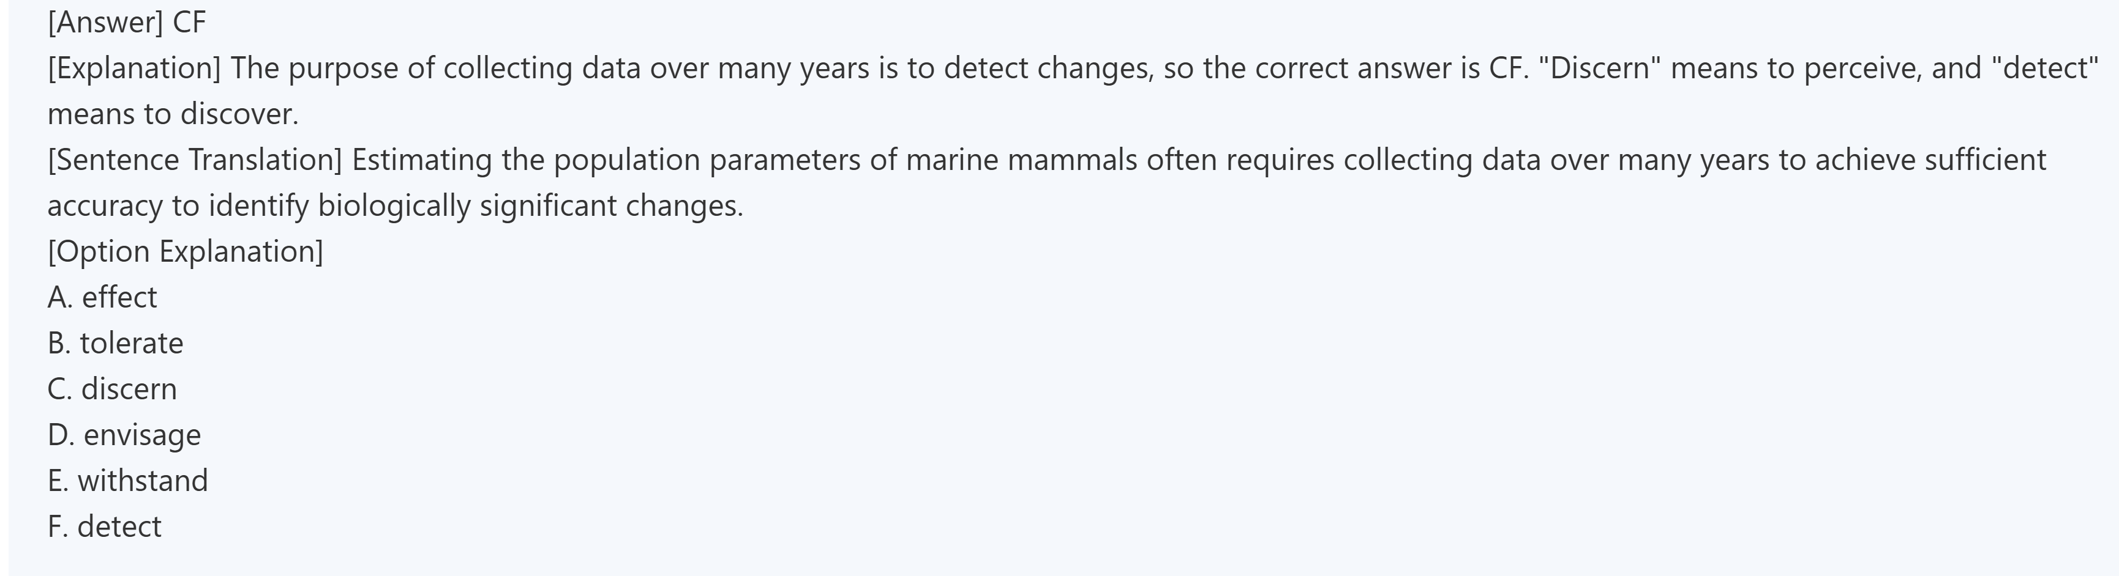Select option A. effect
This screenshot has width=2119, height=576.
tap(102, 297)
